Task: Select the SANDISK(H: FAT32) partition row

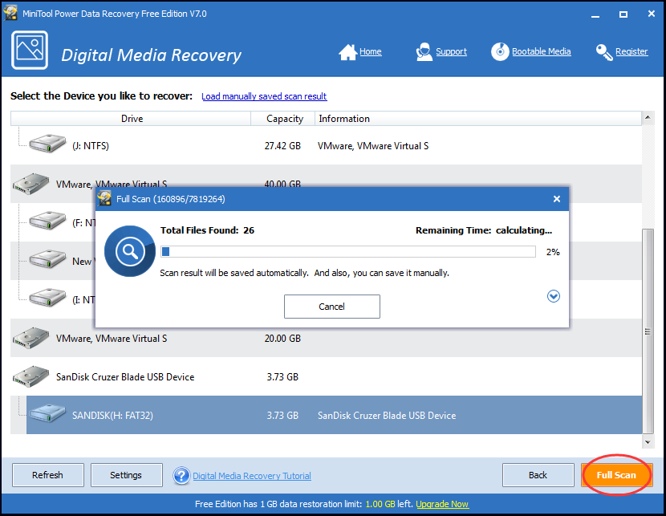Action: click(x=334, y=415)
